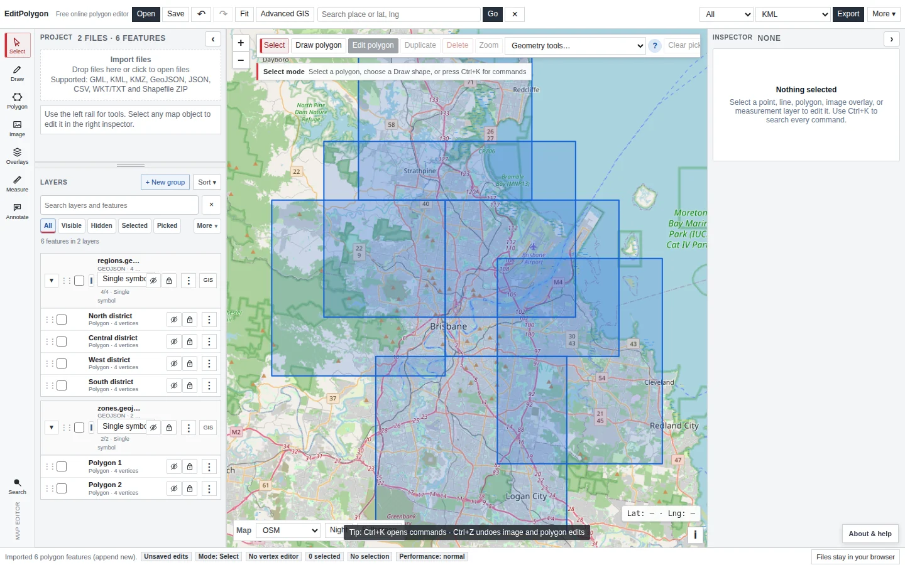Open the top-right More menu
This screenshot has height=565, width=905.
(884, 14)
